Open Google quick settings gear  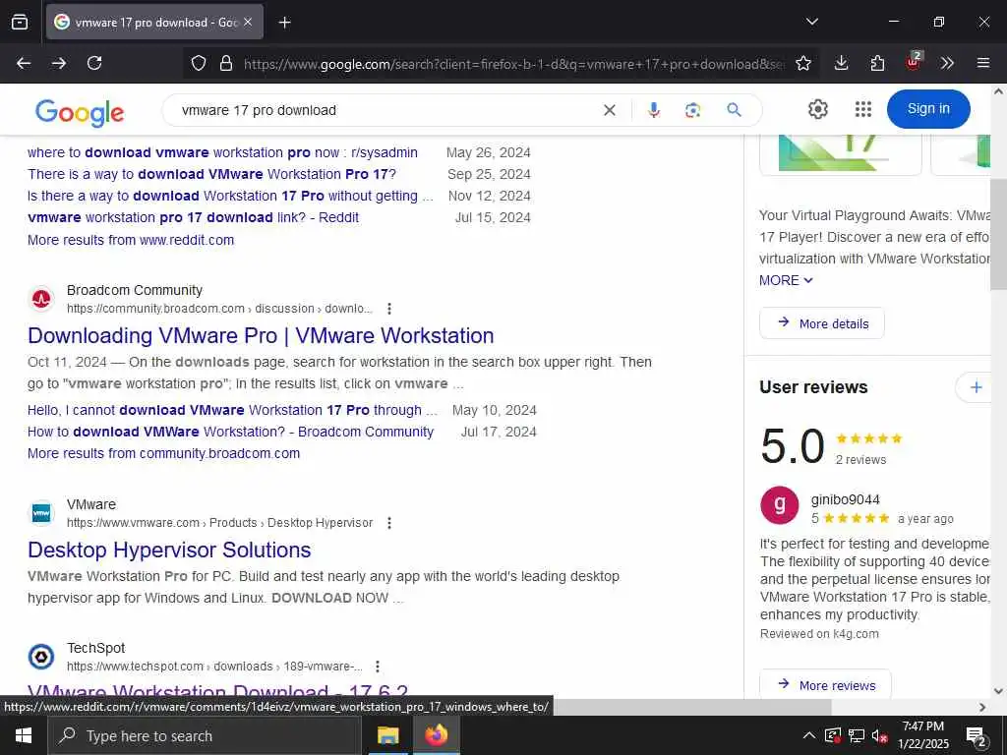tap(817, 109)
